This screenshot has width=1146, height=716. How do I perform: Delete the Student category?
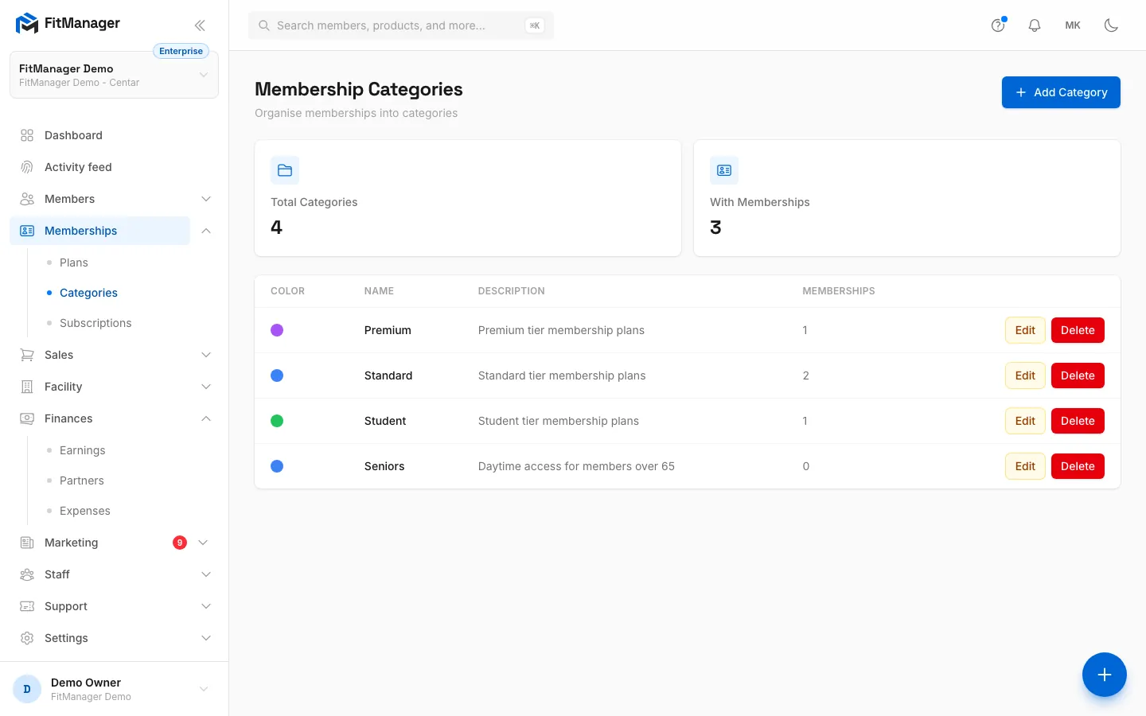(x=1078, y=421)
